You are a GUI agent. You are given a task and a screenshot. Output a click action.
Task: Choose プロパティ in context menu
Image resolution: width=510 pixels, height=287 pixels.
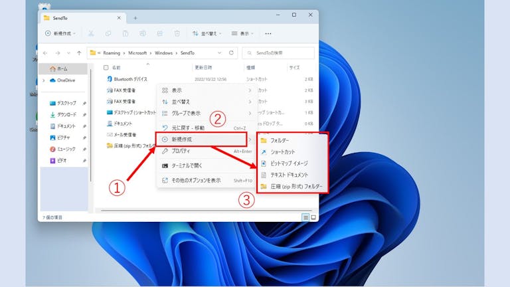[207, 151]
